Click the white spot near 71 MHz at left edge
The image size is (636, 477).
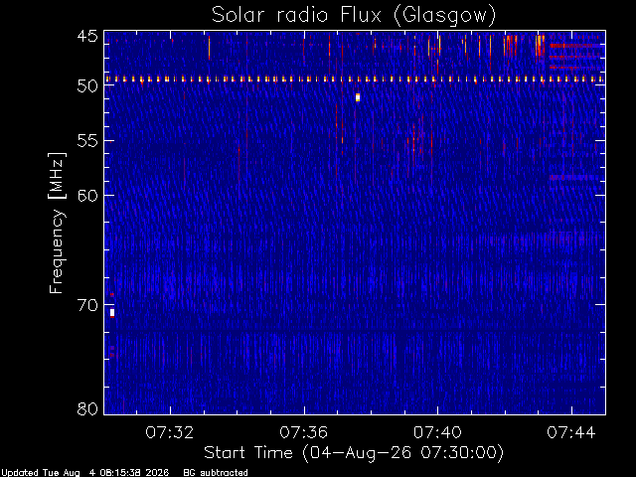tap(112, 313)
